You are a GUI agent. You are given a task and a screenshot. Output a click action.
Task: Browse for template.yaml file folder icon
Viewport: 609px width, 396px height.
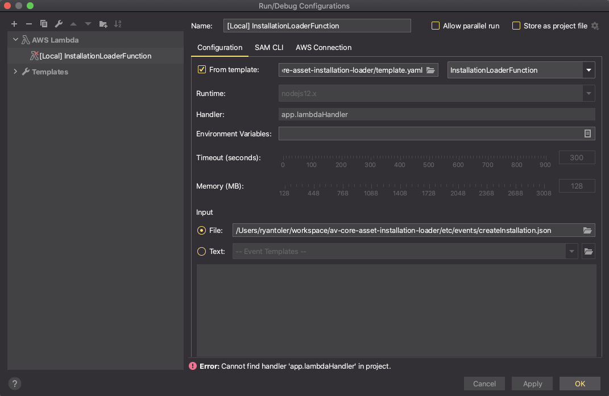(x=430, y=70)
